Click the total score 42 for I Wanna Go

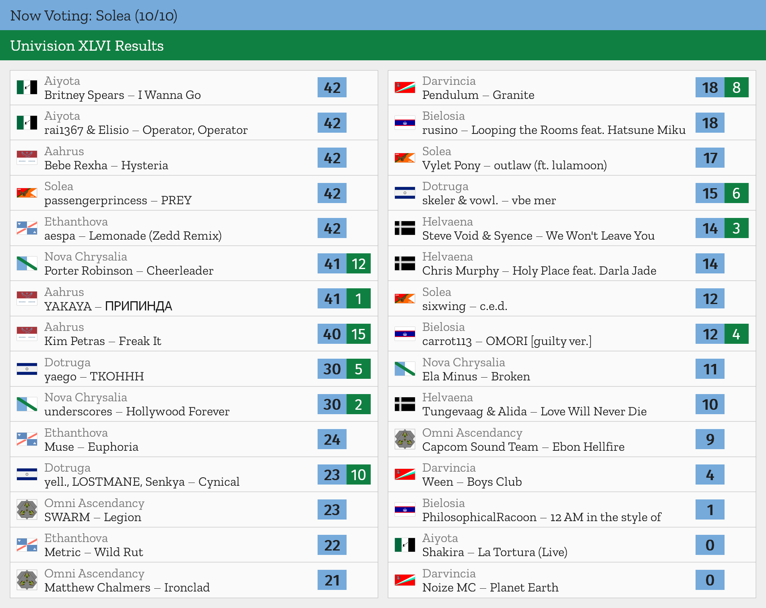tap(332, 87)
